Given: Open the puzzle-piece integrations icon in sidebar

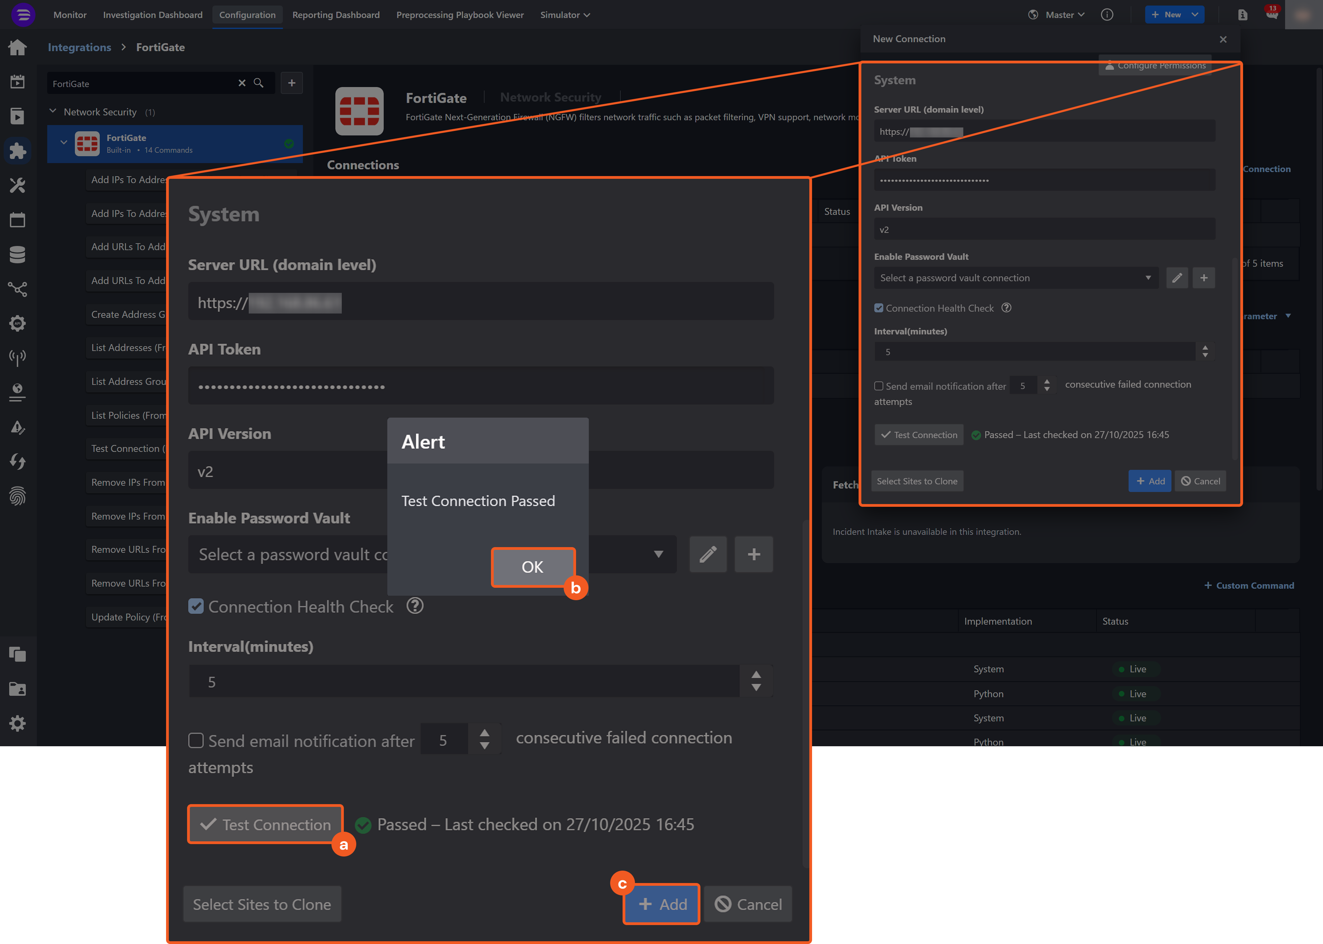Looking at the screenshot, I should pyautogui.click(x=18, y=151).
